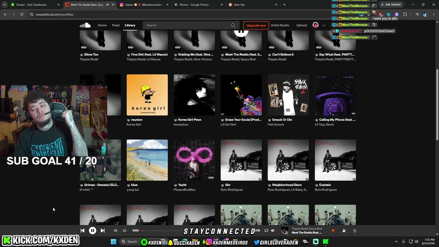Select the Library nav item
Screen dimensions: 439x247
[130, 25]
